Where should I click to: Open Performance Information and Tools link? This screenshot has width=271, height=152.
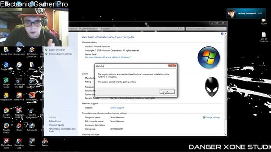click(x=62, y=130)
